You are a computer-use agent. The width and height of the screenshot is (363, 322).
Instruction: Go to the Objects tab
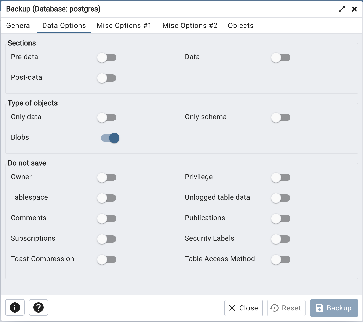click(241, 26)
